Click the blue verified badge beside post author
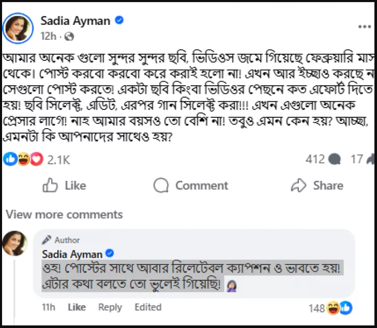Image resolution: width=377 pixels, height=328 pixels. coord(119,21)
